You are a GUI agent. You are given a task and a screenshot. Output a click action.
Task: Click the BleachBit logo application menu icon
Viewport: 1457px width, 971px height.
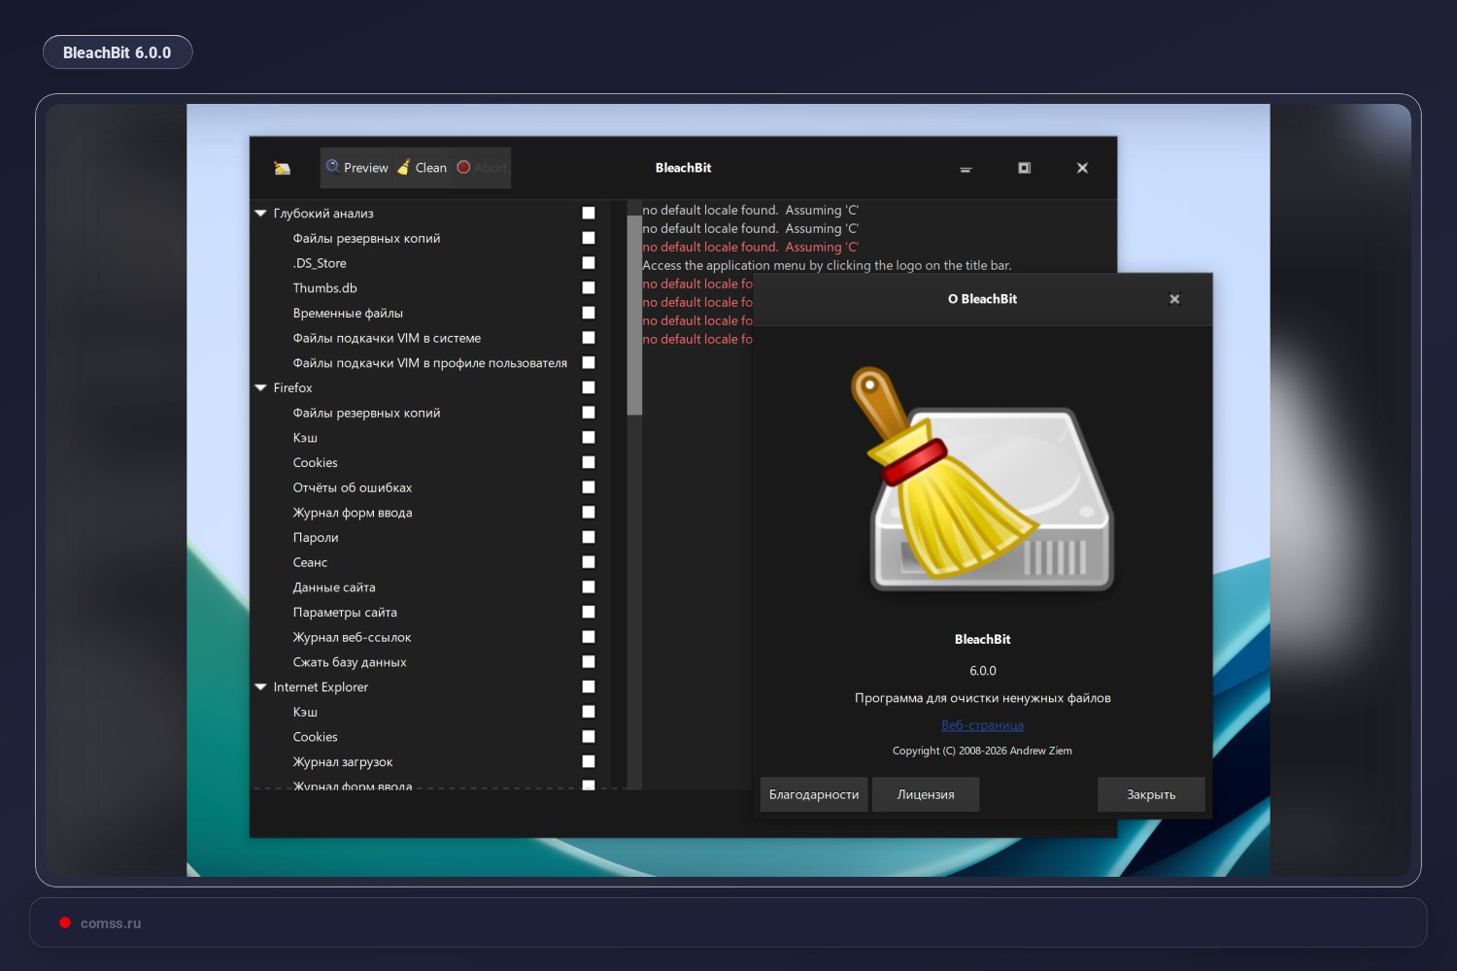283,168
